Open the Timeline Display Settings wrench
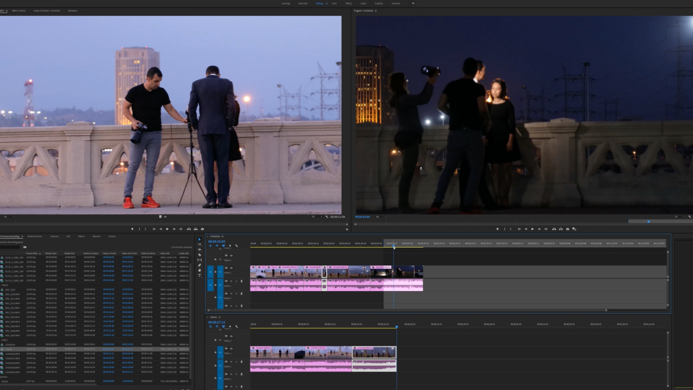The width and height of the screenshot is (693, 390). point(237,246)
